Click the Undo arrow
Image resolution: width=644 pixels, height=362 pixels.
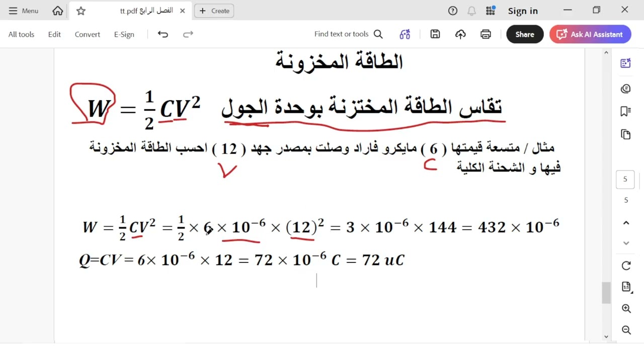coord(163,34)
